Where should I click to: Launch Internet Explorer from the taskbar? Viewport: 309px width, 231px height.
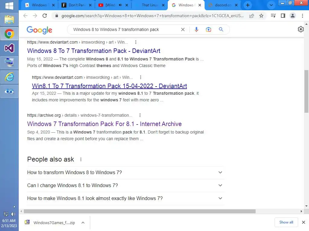[x=9, y=77]
